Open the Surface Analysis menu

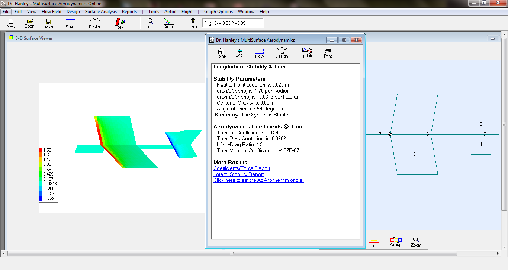101,12
